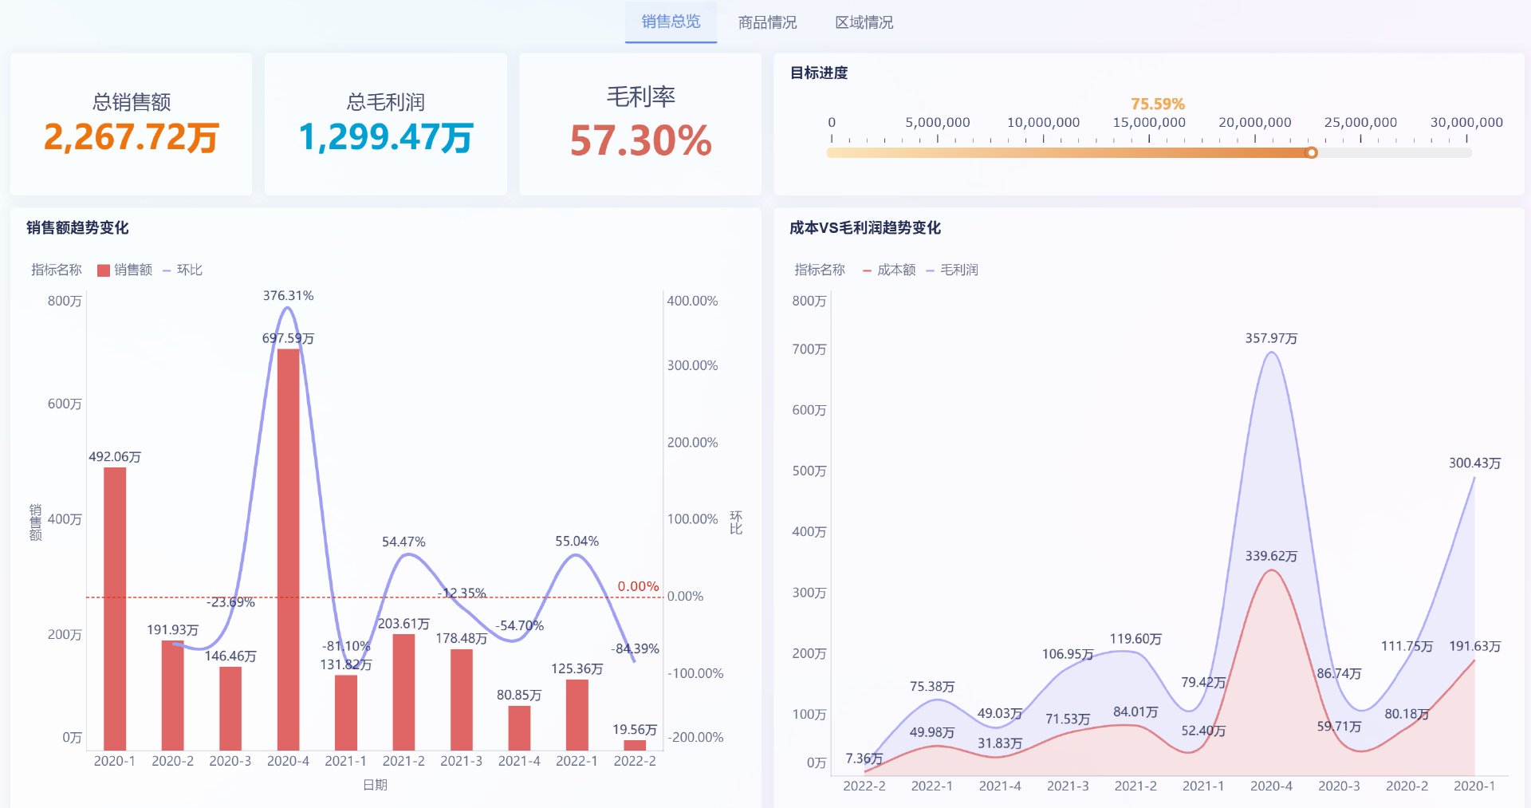This screenshot has height=808, width=1531.
Task: Click the 357.97万 peak on profit chart
Action: point(1271,338)
